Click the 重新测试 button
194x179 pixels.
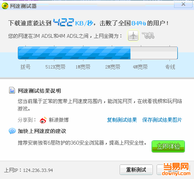click(136, 169)
